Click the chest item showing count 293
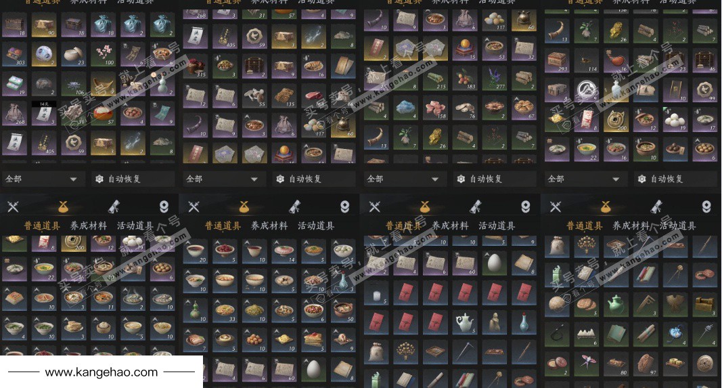The height and width of the screenshot is (388, 722). pos(557,61)
